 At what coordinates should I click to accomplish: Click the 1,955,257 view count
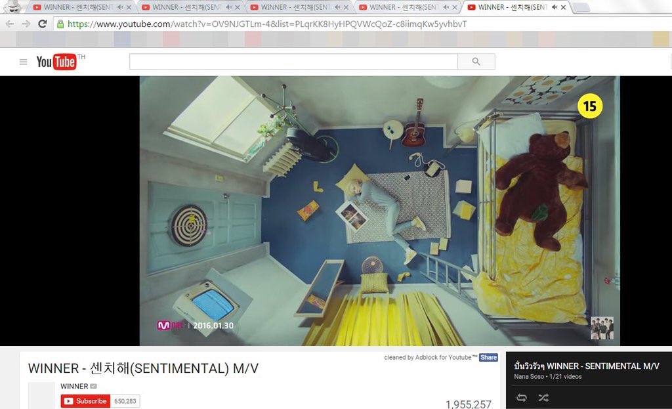468,404
